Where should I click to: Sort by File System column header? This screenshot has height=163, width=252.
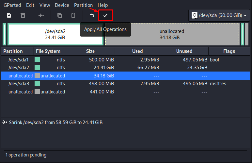[x=50, y=51]
